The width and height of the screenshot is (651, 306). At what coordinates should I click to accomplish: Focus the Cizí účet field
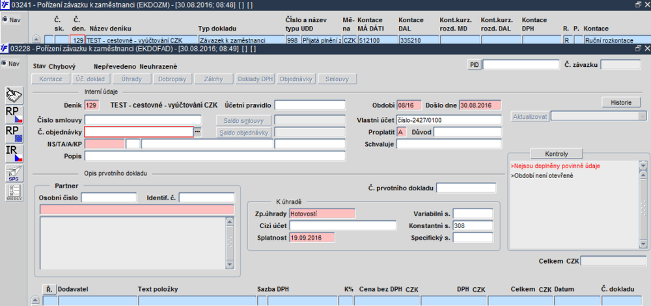coord(343,225)
